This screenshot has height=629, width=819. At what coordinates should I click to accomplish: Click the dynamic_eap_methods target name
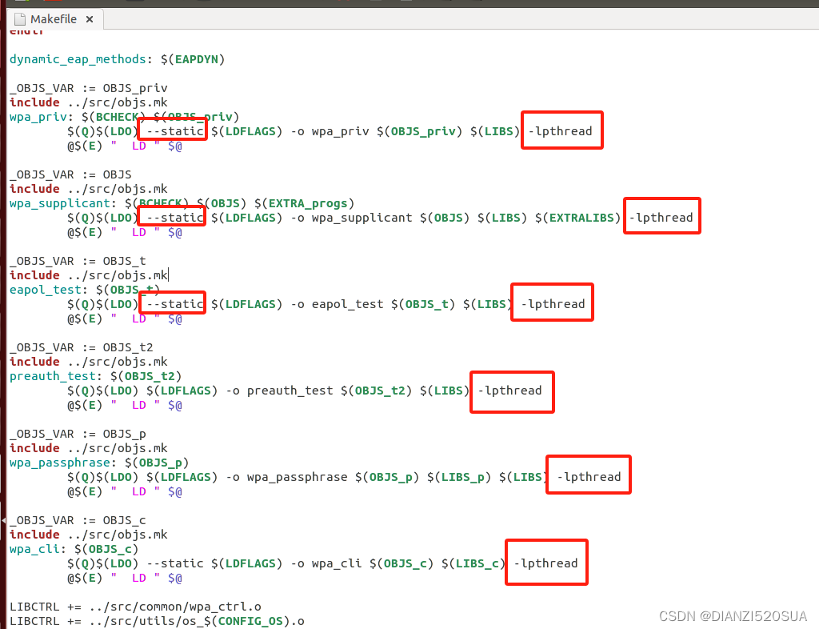76,59
